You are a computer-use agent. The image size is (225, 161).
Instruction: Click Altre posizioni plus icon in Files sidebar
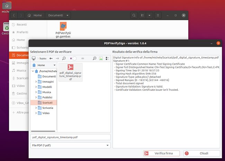(13, 113)
